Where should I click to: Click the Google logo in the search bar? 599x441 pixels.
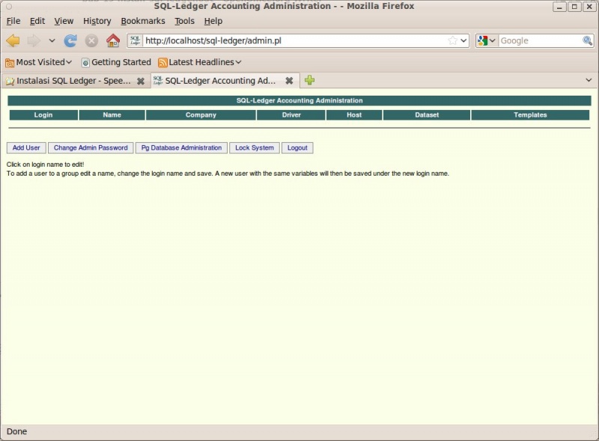483,40
